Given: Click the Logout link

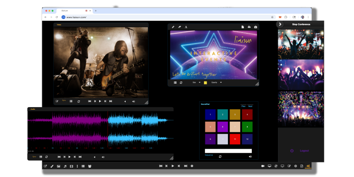Looking at the screenshot, I should point(304,150).
